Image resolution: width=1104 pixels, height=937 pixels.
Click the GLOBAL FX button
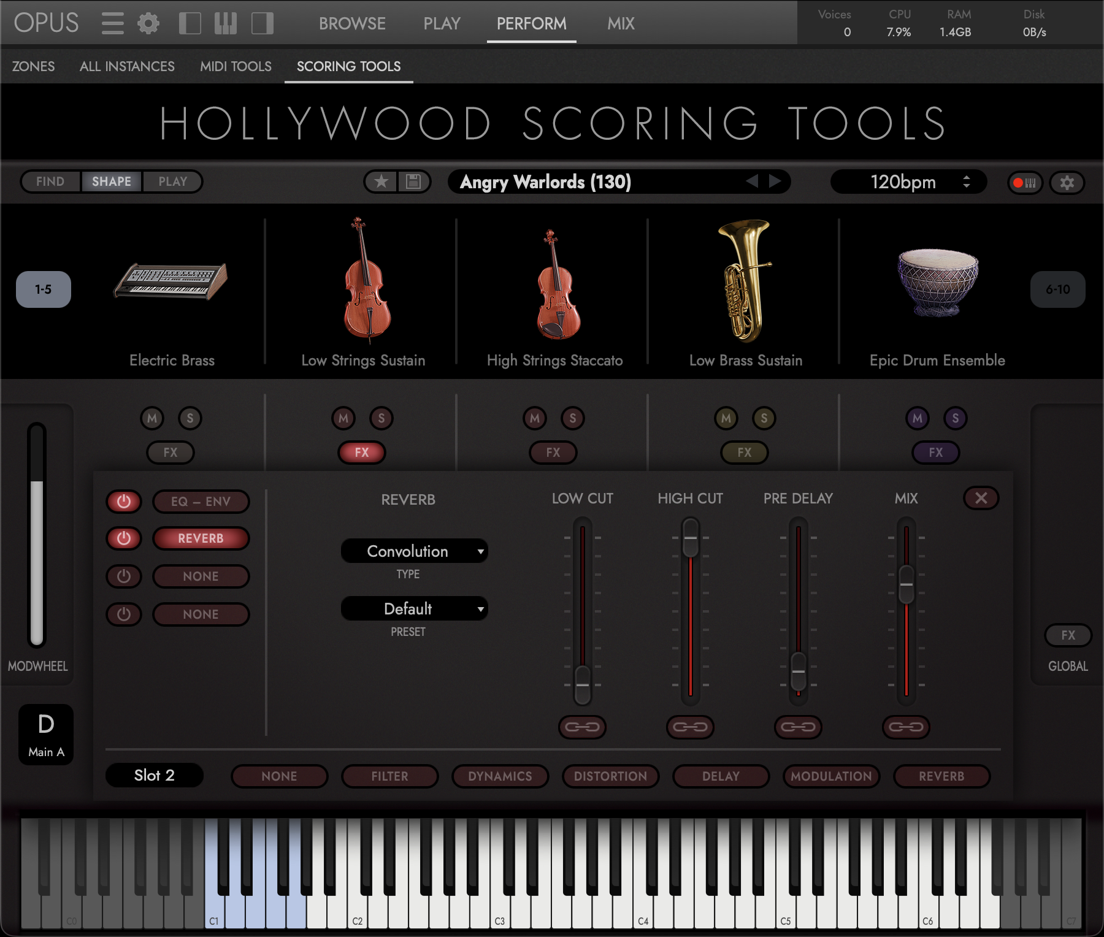tap(1068, 635)
